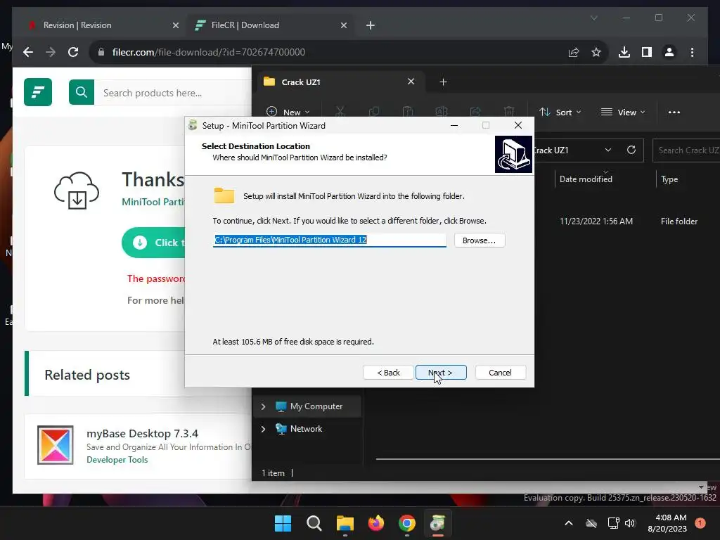Bookmark this page with the star icon
Viewport: 720px width, 540px height.
click(x=596, y=52)
